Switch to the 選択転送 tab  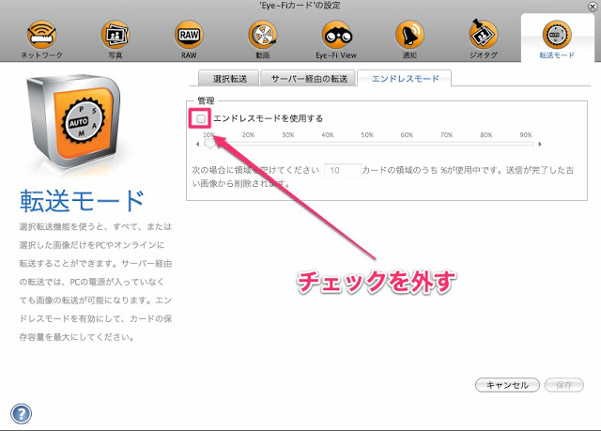229,79
